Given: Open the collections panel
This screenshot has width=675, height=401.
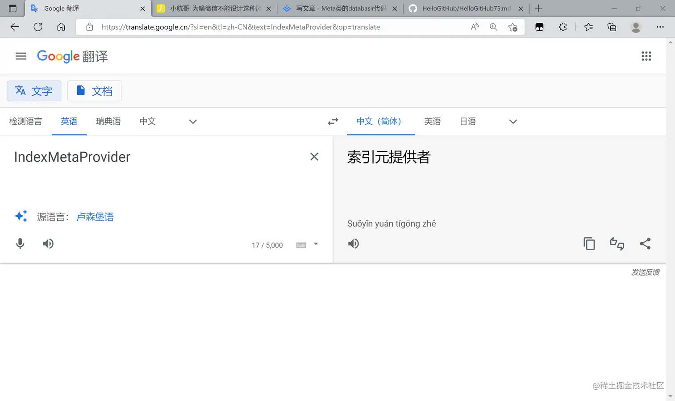Looking at the screenshot, I should pos(612,27).
